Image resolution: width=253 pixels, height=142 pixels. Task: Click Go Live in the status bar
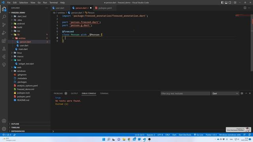[x=198, y=135]
